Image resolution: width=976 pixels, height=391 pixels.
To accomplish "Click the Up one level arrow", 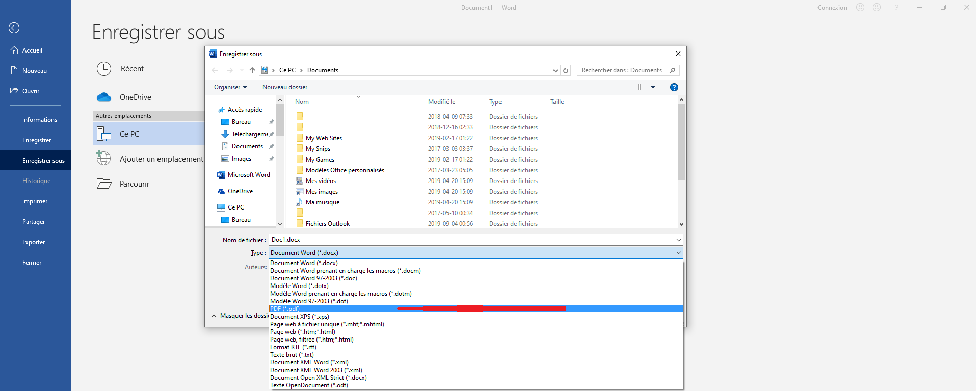I will click(252, 70).
